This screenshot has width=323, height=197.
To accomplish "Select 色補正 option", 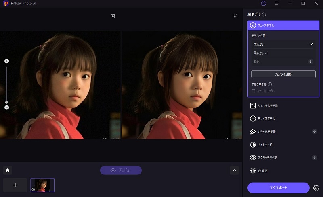I will coord(263,171).
